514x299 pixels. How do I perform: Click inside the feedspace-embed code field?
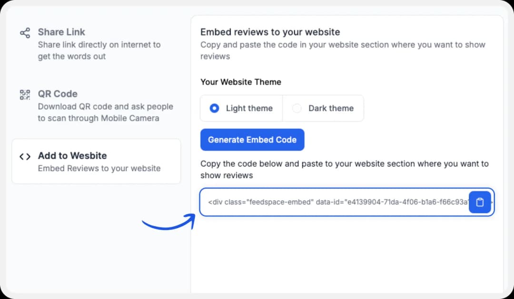pyautogui.click(x=333, y=202)
